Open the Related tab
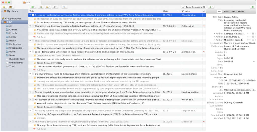Screen dimensions: 257x132 [241, 11]
